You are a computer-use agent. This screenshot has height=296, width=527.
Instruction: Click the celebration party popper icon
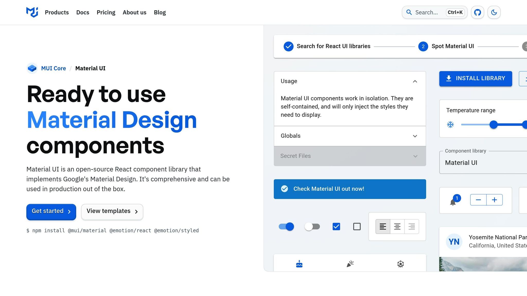click(350, 264)
